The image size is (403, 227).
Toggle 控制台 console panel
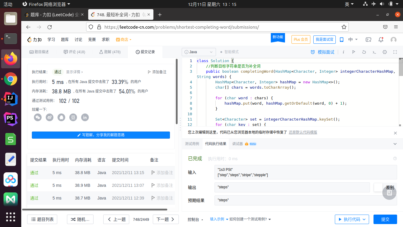click(x=195, y=219)
